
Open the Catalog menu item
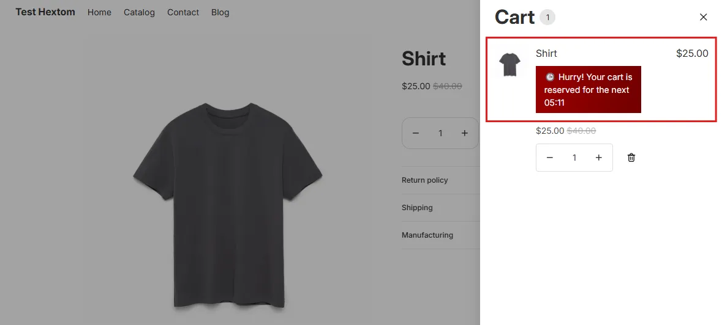pyautogui.click(x=139, y=12)
